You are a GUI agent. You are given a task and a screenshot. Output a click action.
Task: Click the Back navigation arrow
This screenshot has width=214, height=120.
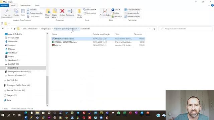(3, 29)
